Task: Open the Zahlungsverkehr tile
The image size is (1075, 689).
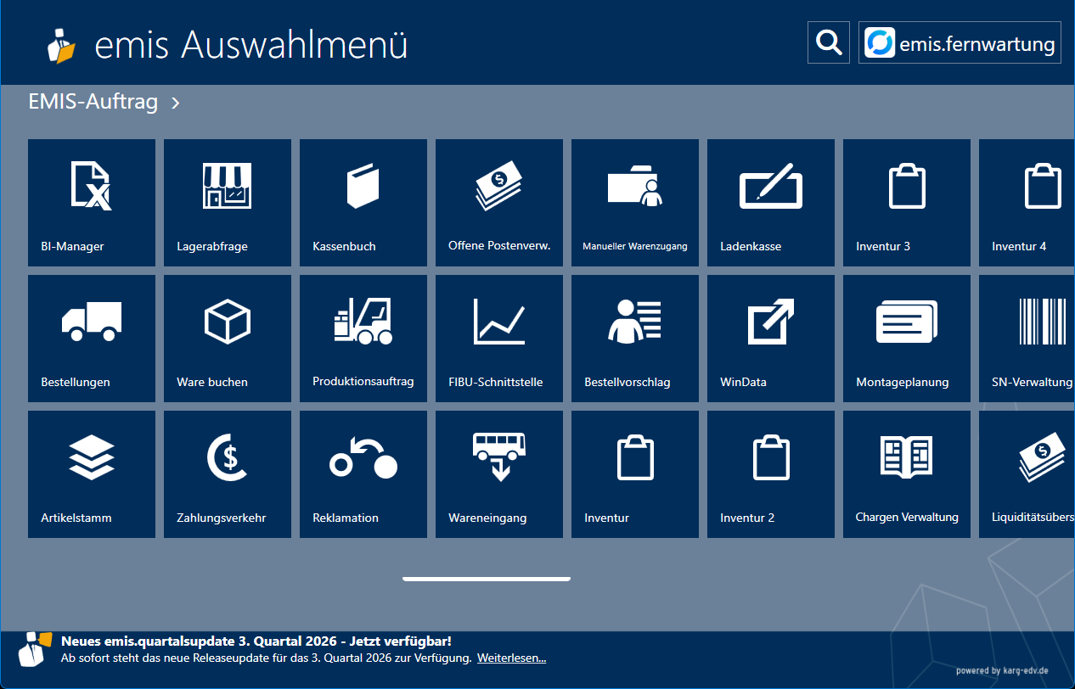Action: (x=228, y=474)
